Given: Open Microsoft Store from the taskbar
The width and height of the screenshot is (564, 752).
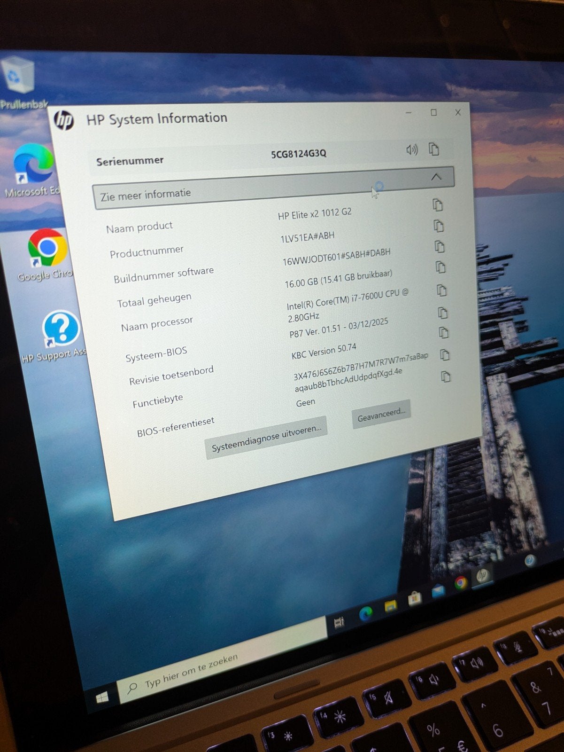Looking at the screenshot, I should click(415, 598).
